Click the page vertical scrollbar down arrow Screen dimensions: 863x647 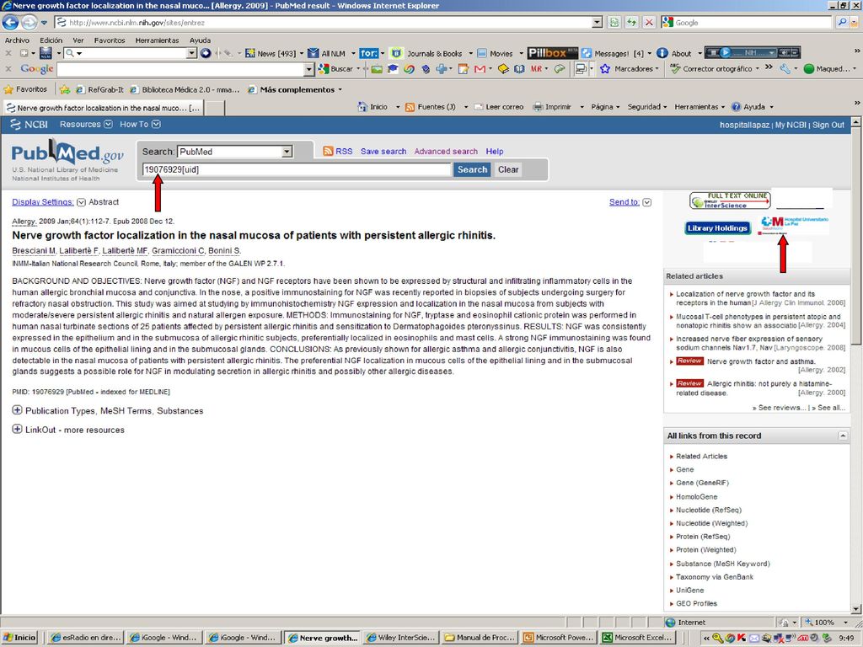[x=856, y=608]
